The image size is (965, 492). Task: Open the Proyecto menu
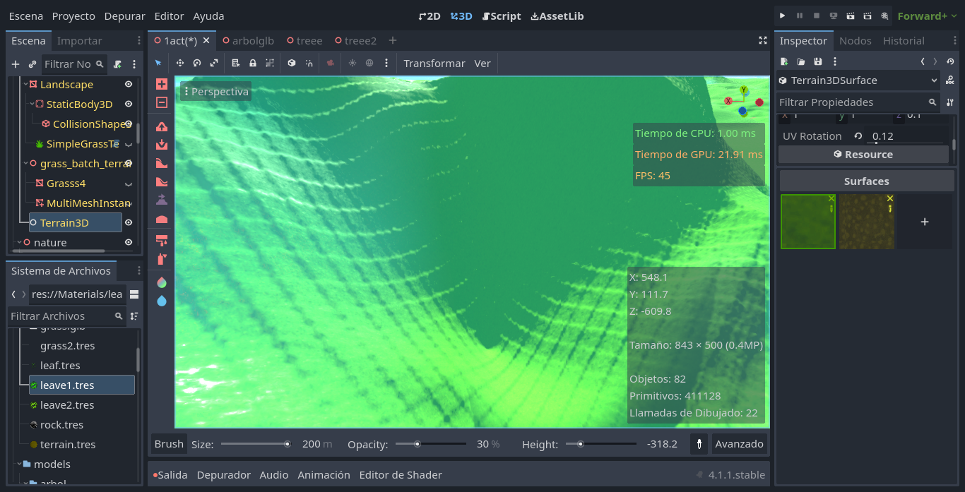click(x=73, y=16)
